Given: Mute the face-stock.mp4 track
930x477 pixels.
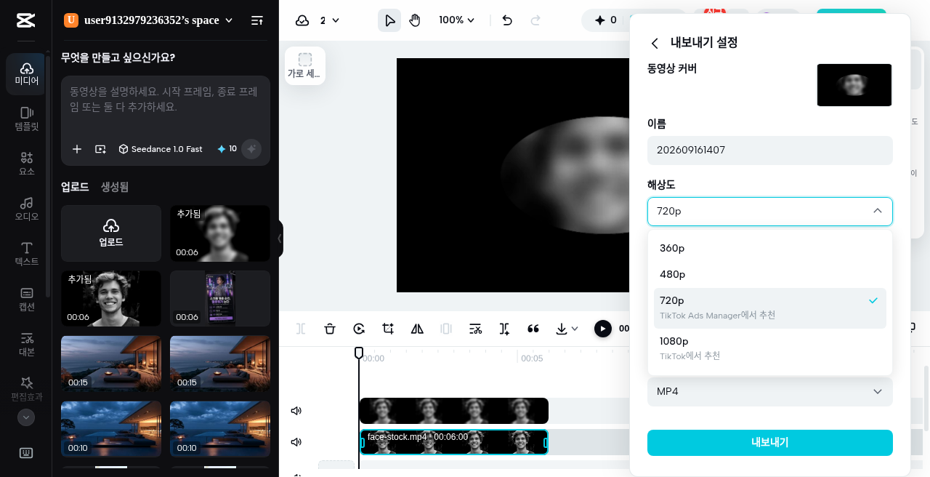Looking at the screenshot, I should (x=296, y=442).
